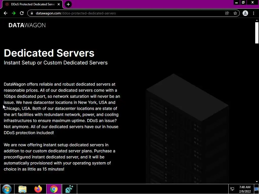Open the clock showing 7:48 AM
This screenshot has width=259, height=194.
click(x=245, y=189)
